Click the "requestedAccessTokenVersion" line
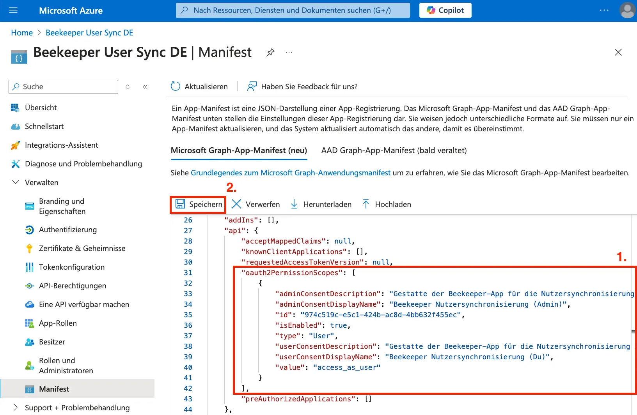Viewport: 637px width, 415px height. 317,262
